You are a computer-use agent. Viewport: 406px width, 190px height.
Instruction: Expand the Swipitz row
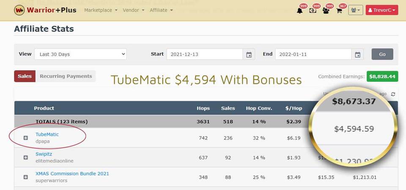pyautogui.click(x=26, y=158)
